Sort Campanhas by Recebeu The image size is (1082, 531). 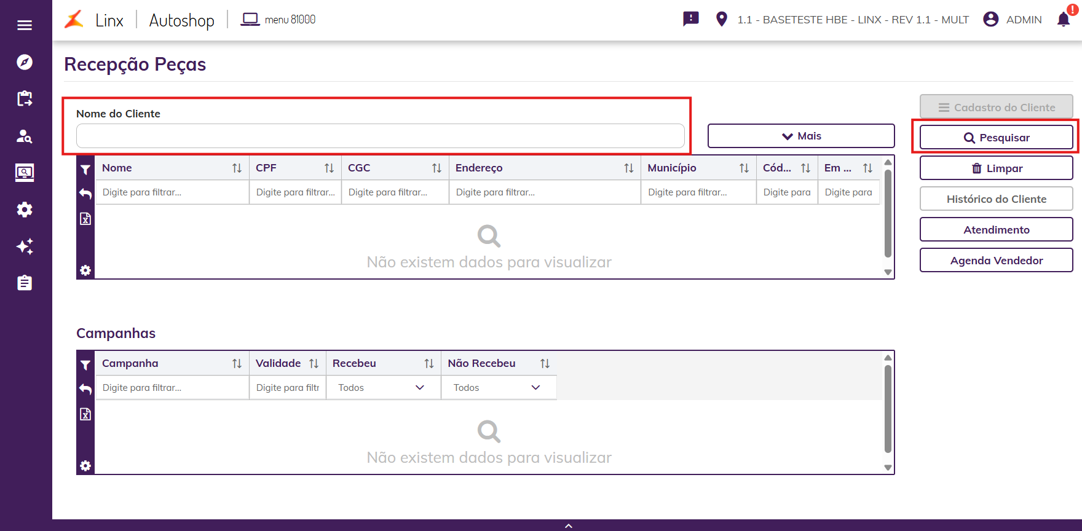(x=429, y=363)
